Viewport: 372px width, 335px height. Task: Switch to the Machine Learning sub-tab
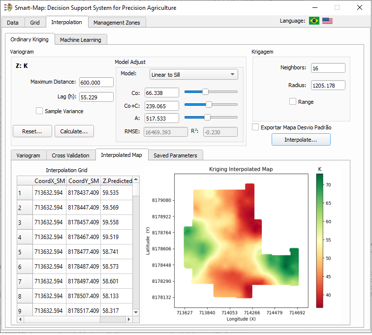81,40
